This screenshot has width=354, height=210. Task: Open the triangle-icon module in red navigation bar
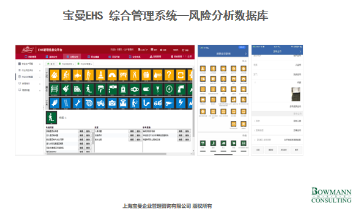click(155, 56)
